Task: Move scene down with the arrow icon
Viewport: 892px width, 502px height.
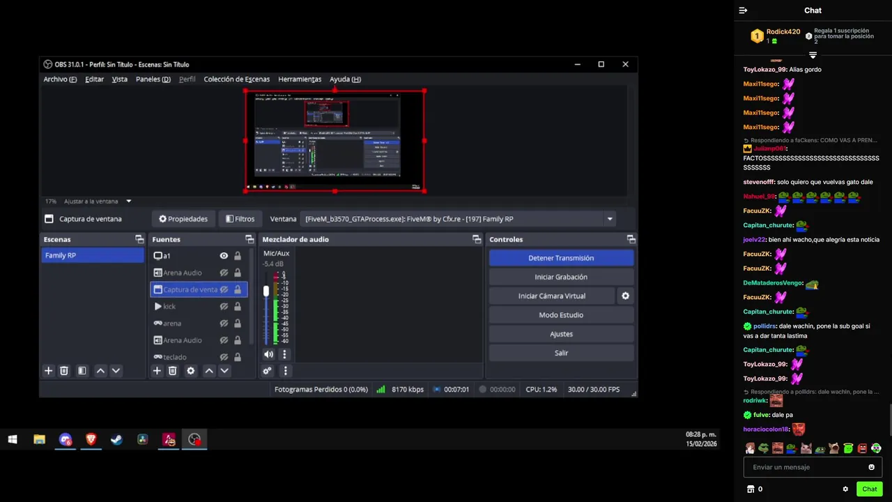Action: [116, 371]
